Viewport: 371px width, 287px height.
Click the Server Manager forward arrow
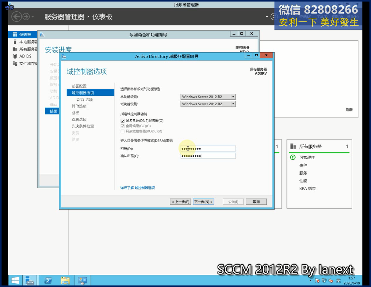(x=26, y=17)
